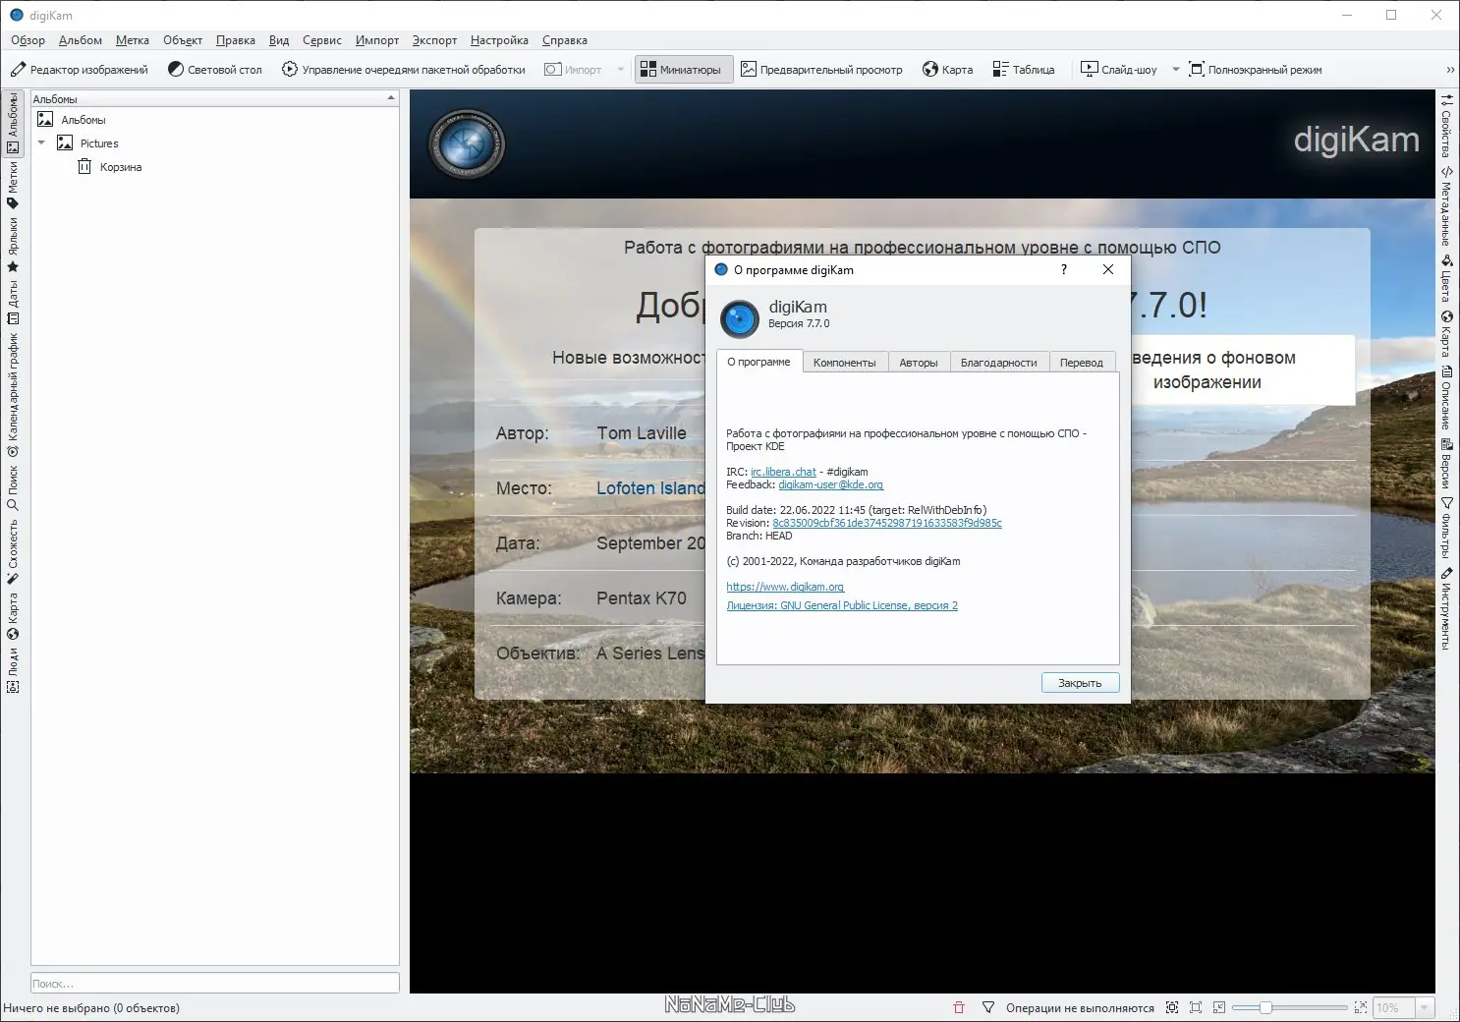Collapse the Pictures album tree node
Viewport: 1460px width, 1022px height.
click(41, 143)
